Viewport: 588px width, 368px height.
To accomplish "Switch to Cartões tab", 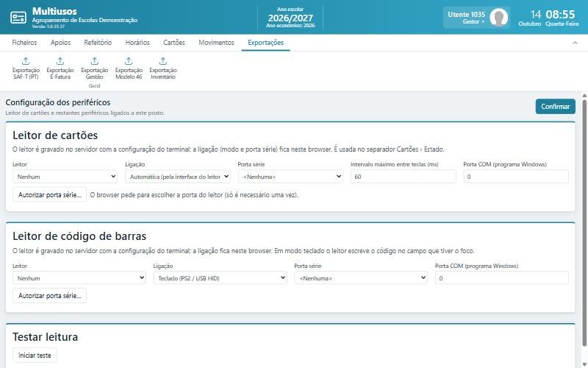I will [174, 43].
